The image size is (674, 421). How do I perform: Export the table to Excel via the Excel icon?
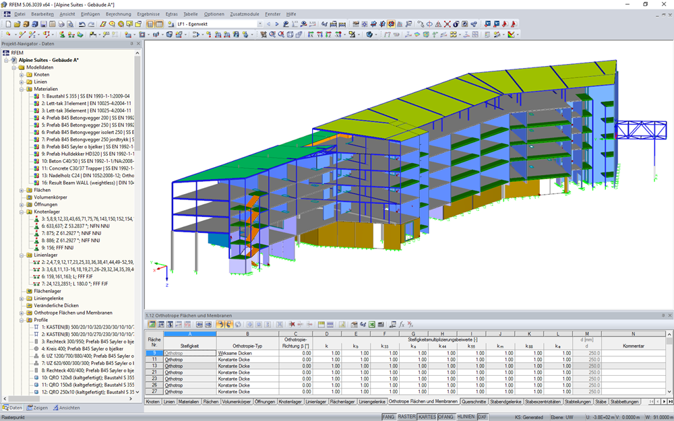coord(371,325)
